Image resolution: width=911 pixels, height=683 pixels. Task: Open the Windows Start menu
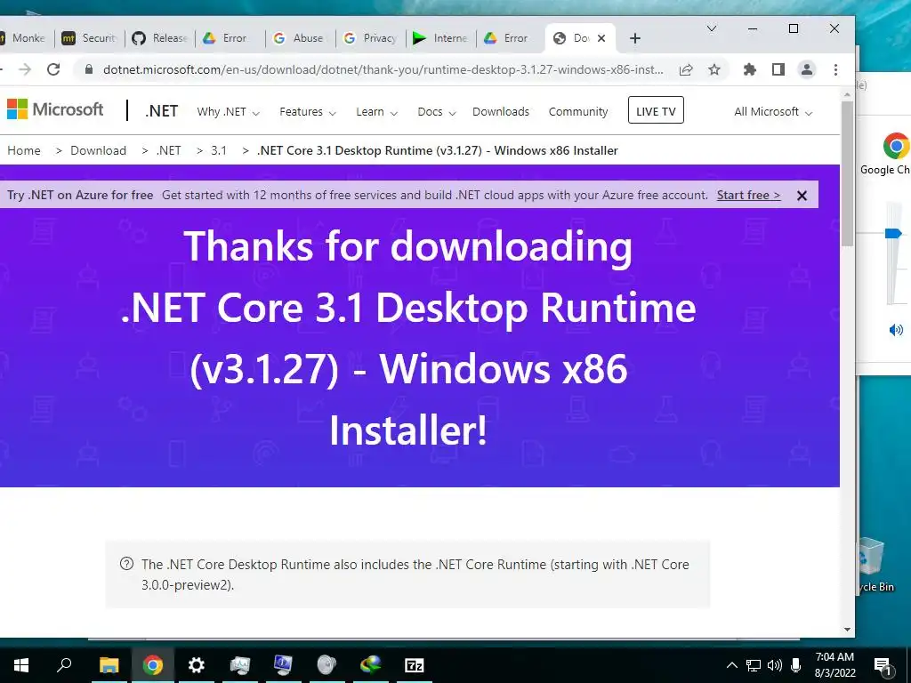[x=21, y=665]
